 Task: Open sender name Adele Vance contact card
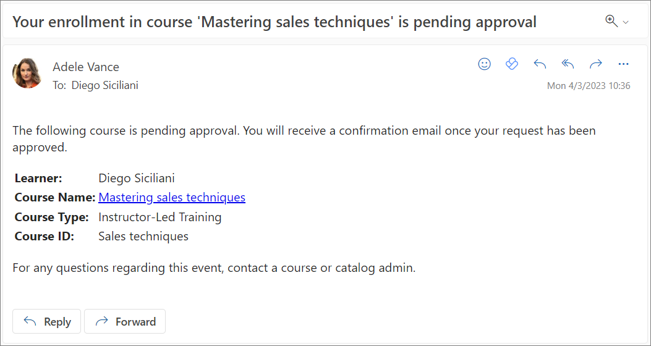(x=86, y=67)
